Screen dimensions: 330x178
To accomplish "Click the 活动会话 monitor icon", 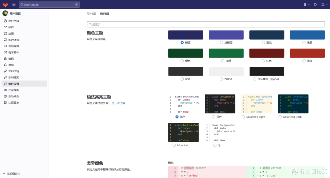I will pyautogui.click(x=5, y=96).
